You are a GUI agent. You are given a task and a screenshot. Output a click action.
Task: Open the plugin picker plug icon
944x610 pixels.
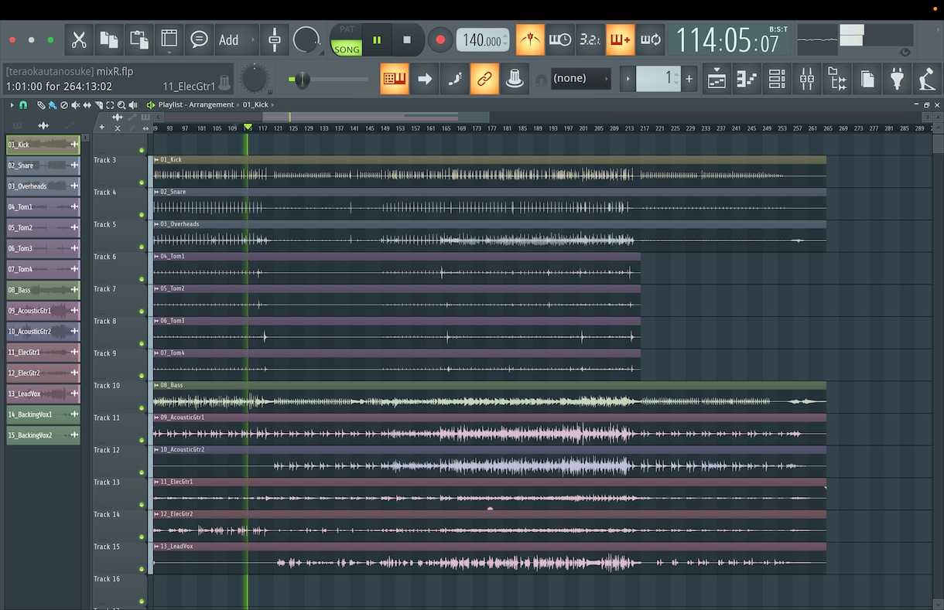tap(898, 78)
